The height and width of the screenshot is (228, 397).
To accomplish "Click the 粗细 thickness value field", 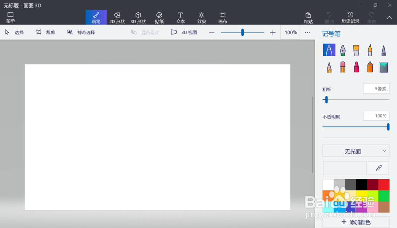I will (376, 89).
